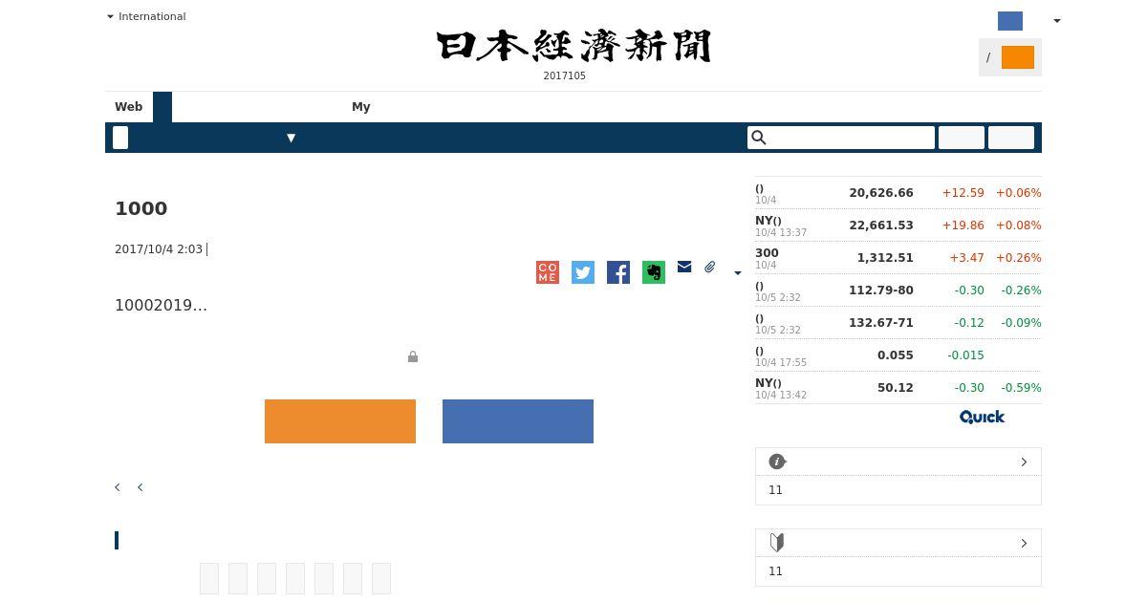The height and width of the screenshot is (602, 1147).
Task: Click the blue button at top right
Action: [x=1010, y=21]
